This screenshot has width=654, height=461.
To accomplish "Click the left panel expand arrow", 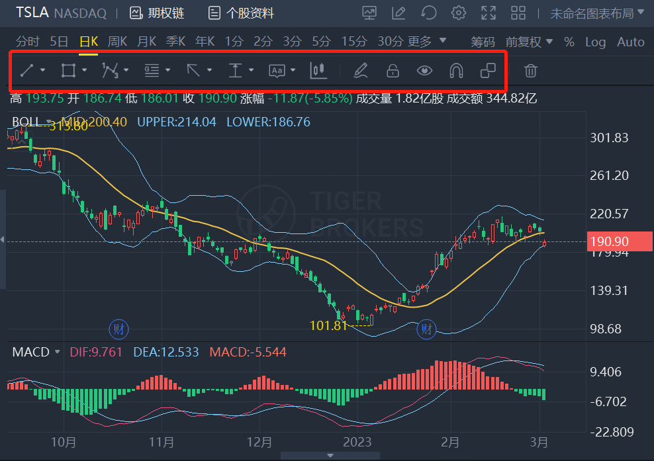I will coord(3,239).
